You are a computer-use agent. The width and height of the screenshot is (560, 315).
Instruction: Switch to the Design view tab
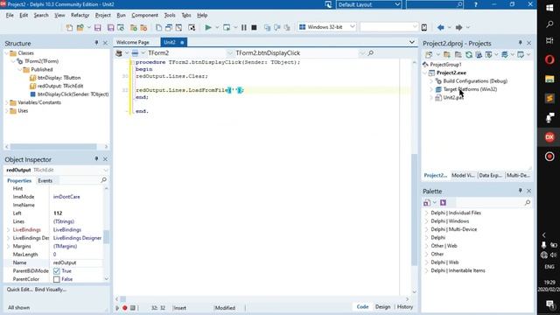[382, 307]
